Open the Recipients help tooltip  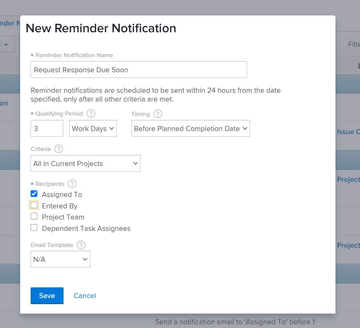tap(72, 184)
